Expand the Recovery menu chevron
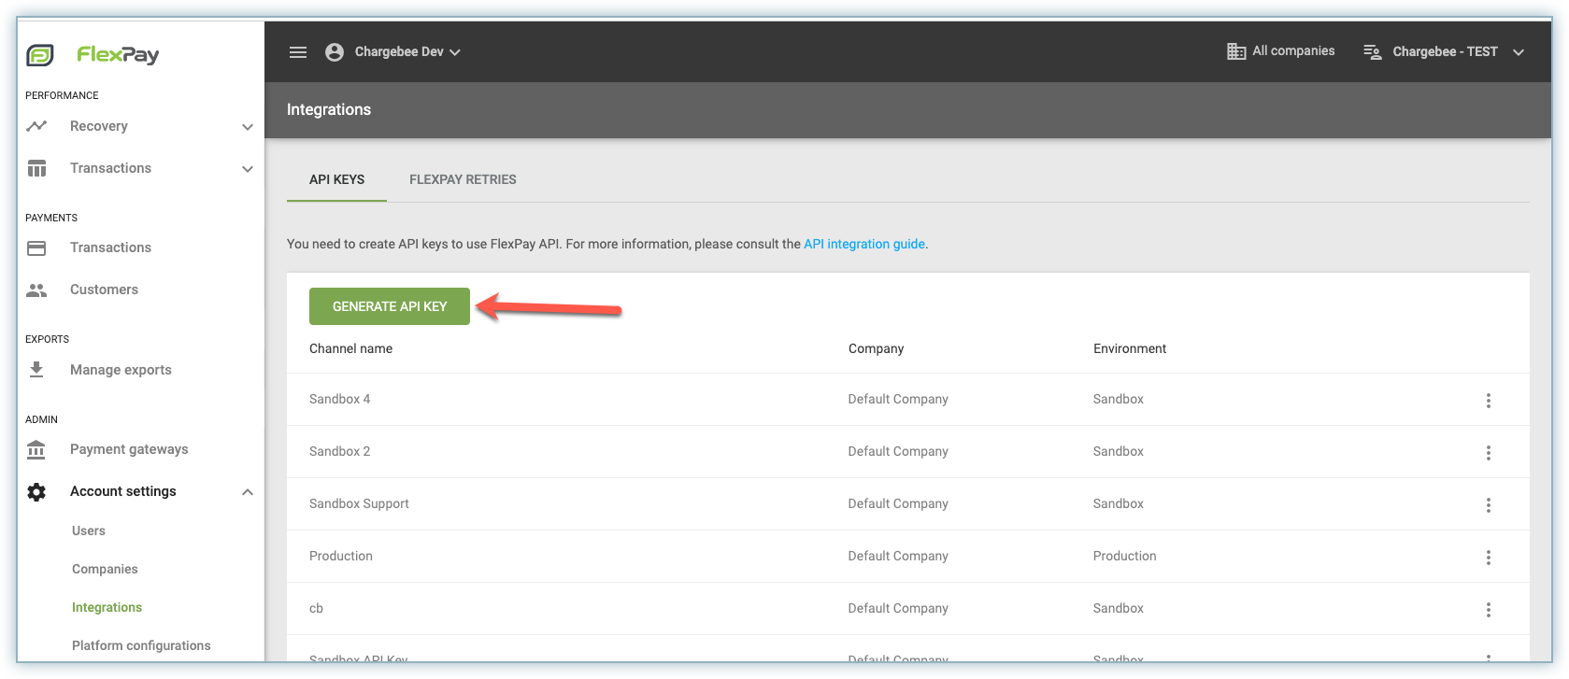Screen dimensions: 1569x679 (248, 127)
